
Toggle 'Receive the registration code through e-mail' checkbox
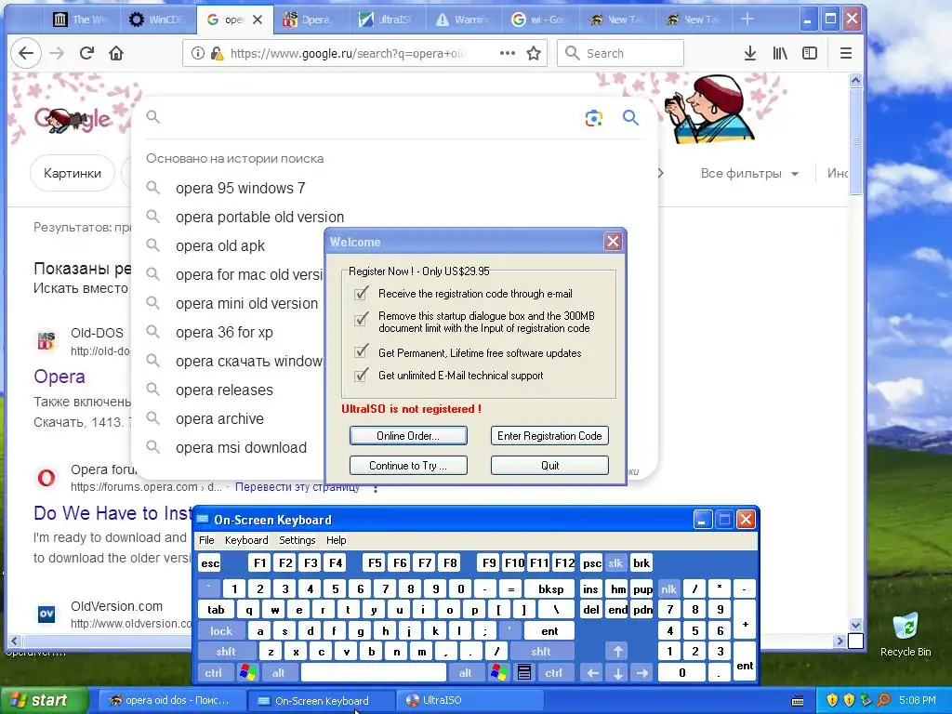(x=362, y=293)
